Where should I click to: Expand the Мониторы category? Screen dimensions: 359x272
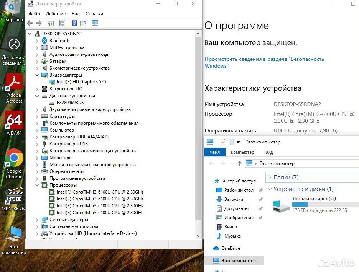(37, 158)
